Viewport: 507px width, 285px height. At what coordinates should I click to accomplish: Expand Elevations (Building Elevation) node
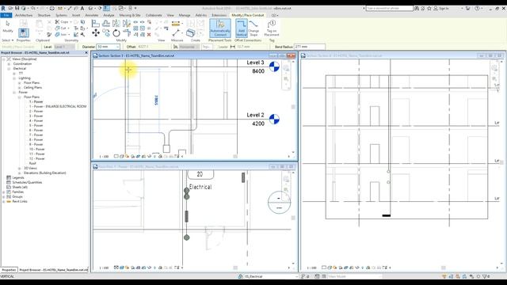pos(19,173)
